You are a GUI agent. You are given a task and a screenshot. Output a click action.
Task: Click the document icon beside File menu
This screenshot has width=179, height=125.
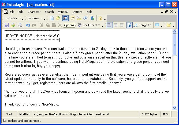click(6, 11)
